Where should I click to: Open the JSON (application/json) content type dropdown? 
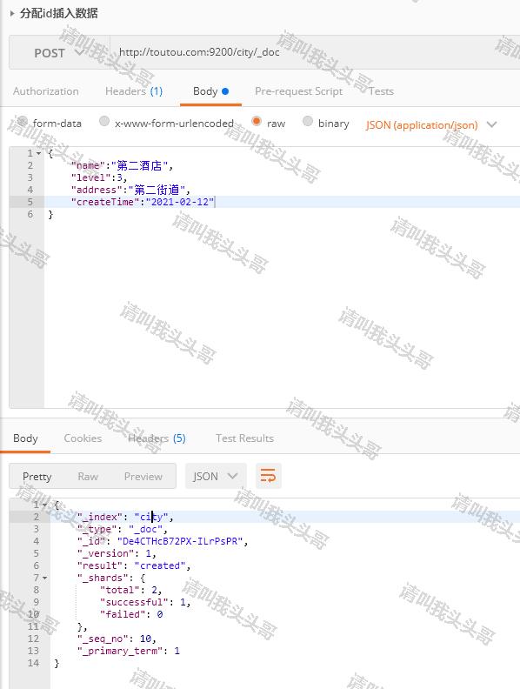pyautogui.click(x=431, y=124)
